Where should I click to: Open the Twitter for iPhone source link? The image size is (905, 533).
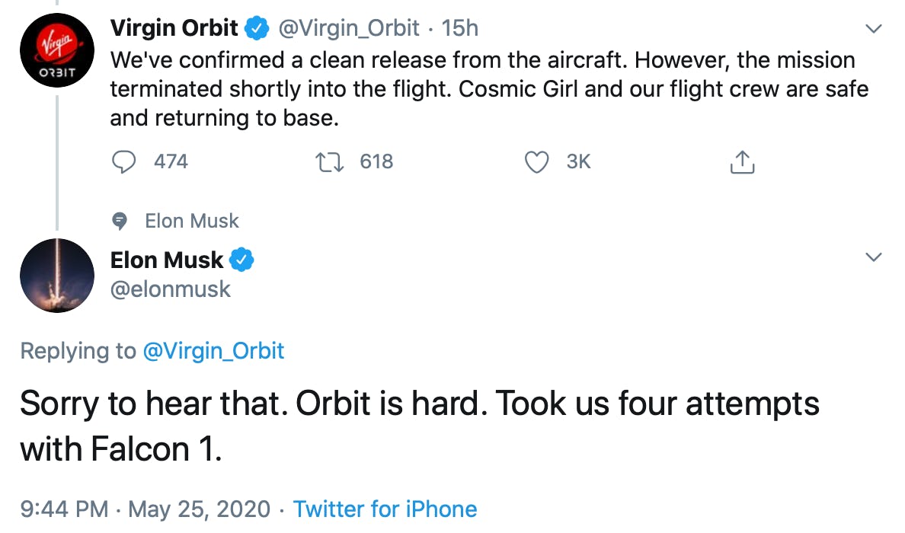pos(385,509)
